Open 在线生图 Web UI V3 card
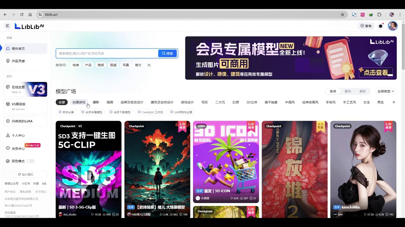This screenshot has width=405, height=227. pos(25,89)
